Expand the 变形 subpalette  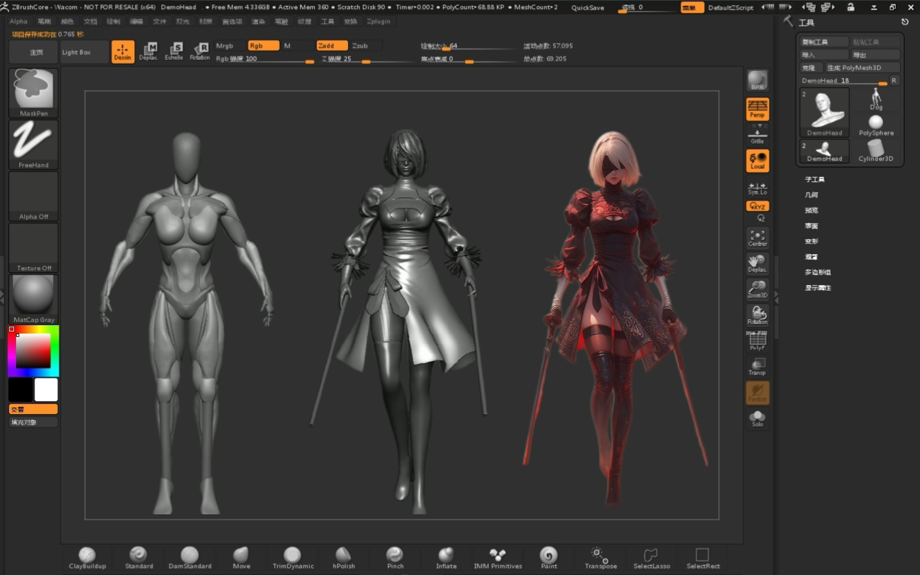point(811,241)
